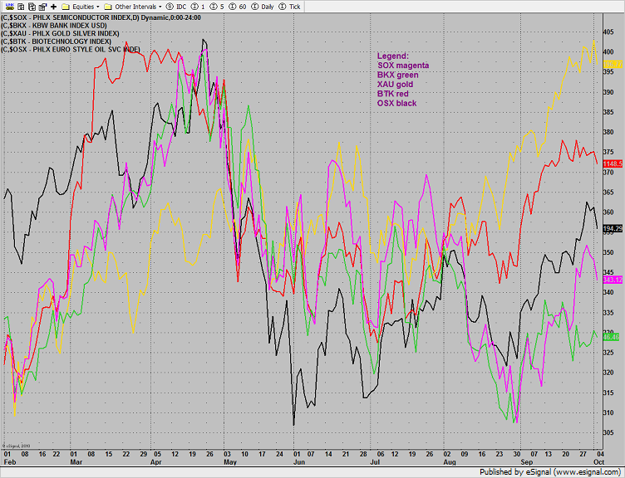Click the Apr month label on time axis
This screenshot has height=478, width=625.
pyautogui.click(x=156, y=462)
